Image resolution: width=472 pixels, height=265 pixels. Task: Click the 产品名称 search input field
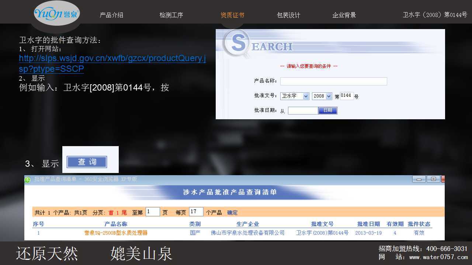tap(334, 81)
